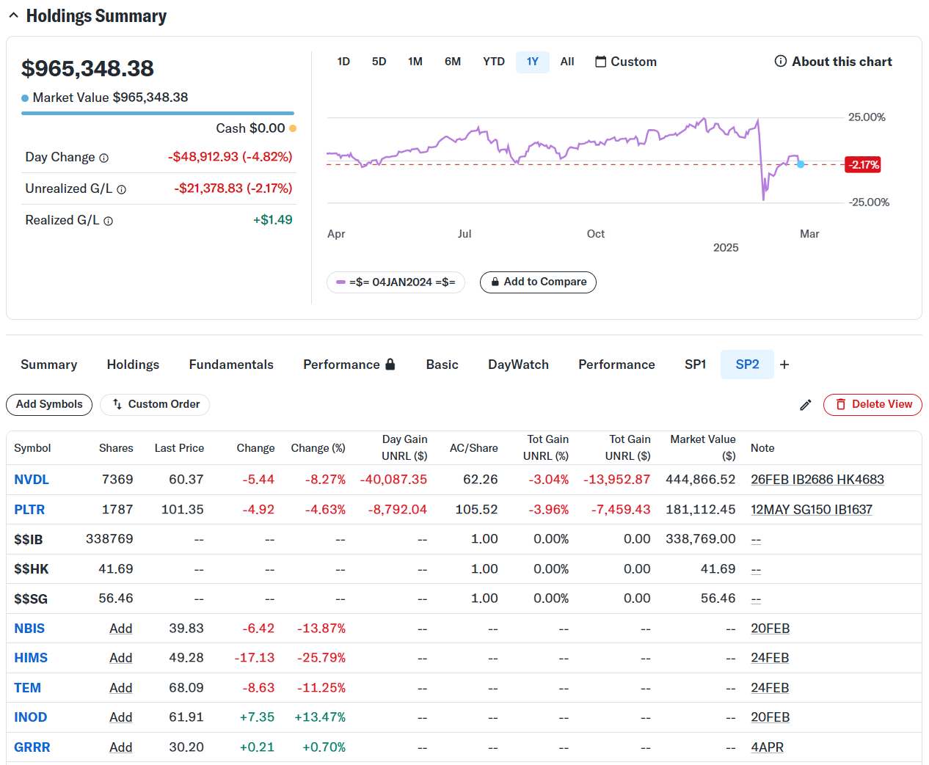Screen dimensions: 929x765
Task: Click Custom Order sort button
Action: pos(155,405)
